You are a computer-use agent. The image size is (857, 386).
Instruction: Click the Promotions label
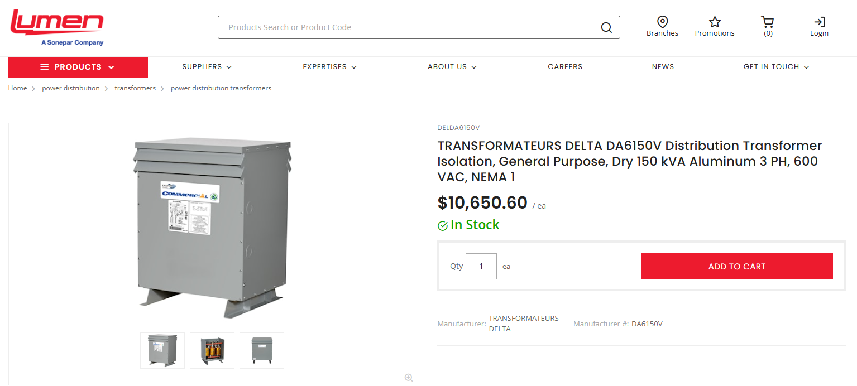[715, 33]
